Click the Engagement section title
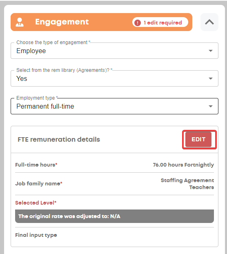 click(62, 22)
